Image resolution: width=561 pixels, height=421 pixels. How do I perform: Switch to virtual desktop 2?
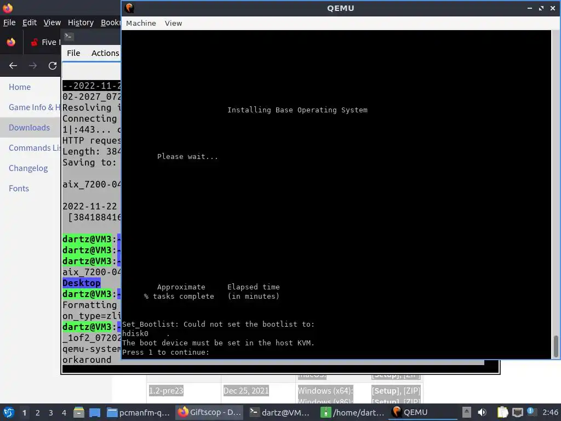(38, 413)
